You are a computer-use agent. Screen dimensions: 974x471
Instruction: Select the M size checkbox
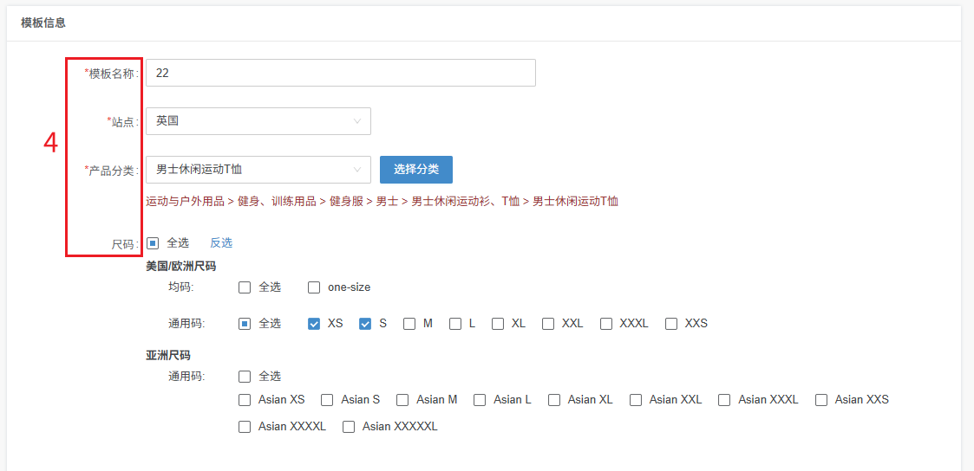point(409,324)
